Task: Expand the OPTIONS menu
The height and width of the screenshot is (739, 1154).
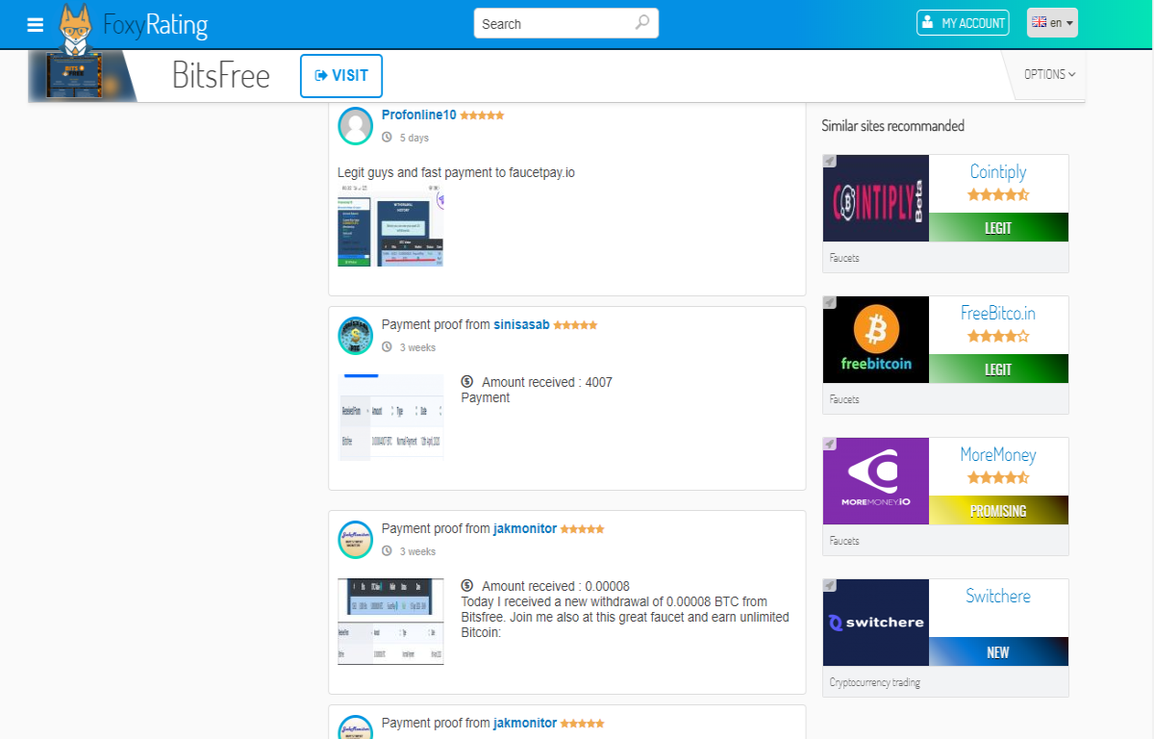Action: click(x=1049, y=74)
